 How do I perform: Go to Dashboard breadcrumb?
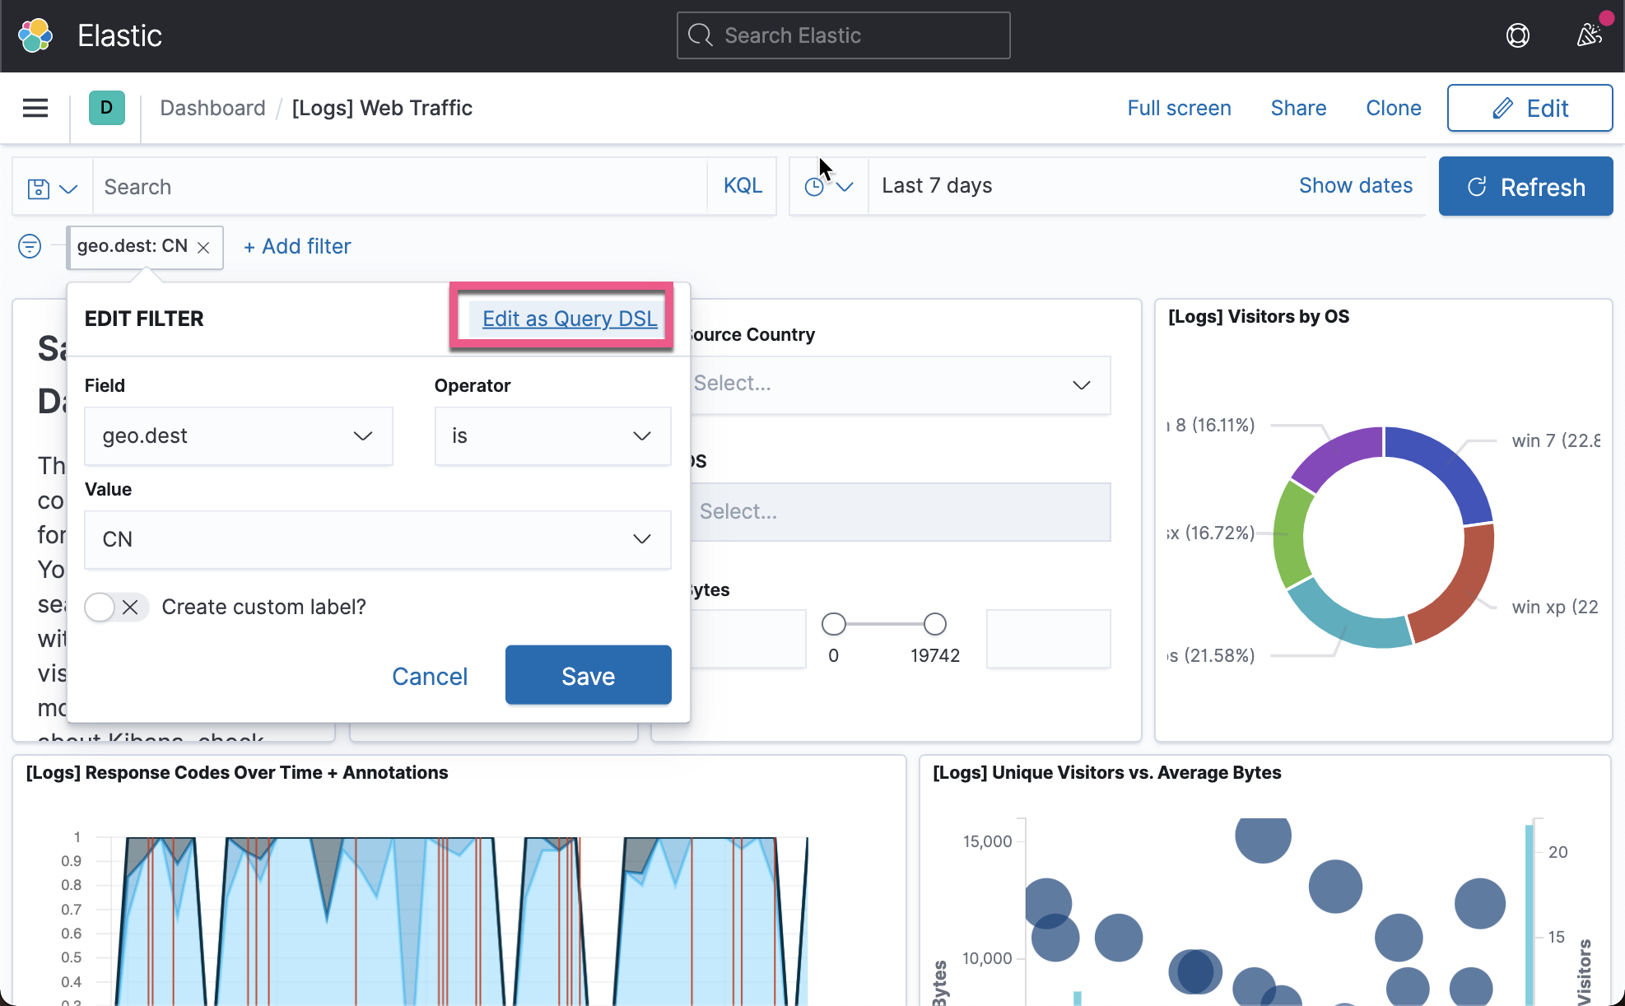212,108
